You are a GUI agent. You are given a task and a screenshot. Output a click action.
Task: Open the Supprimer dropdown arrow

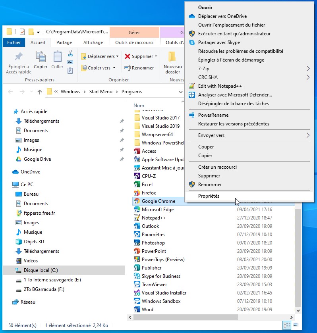[x=156, y=57]
